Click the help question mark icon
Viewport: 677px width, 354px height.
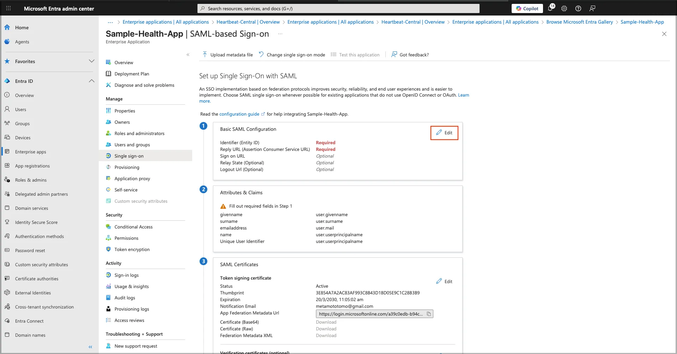click(x=578, y=8)
